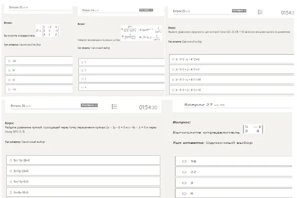Select answer -10 for Question 23

39,89
